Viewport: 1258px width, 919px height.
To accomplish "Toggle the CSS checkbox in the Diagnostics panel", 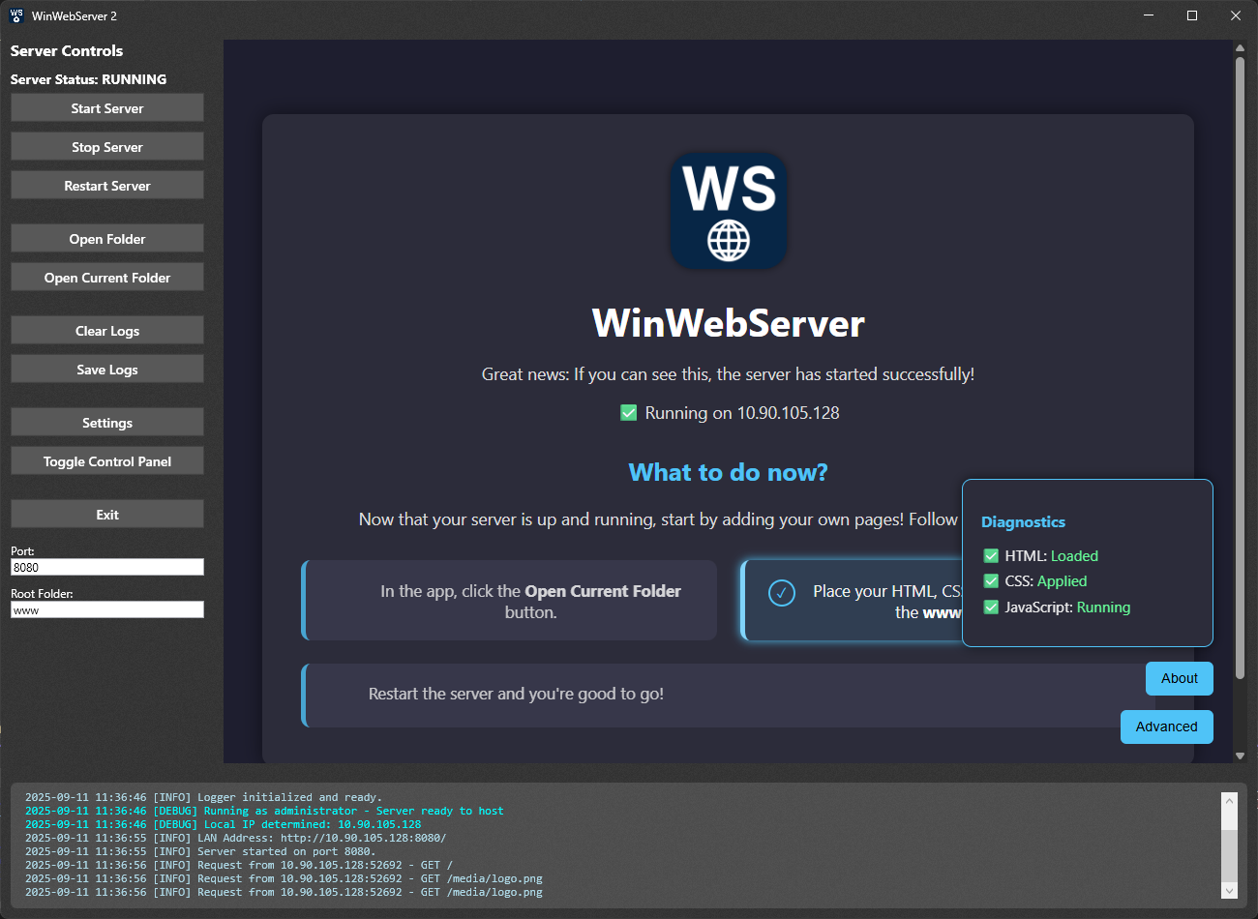I will point(991,581).
